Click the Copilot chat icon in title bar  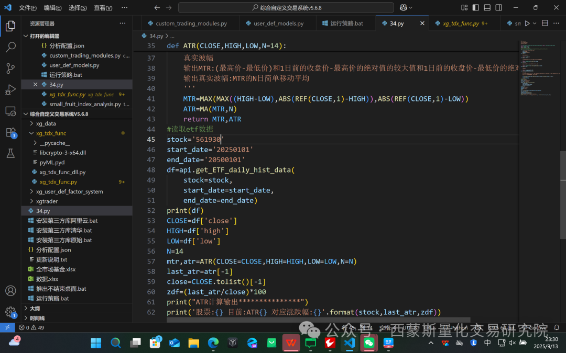click(403, 7)
